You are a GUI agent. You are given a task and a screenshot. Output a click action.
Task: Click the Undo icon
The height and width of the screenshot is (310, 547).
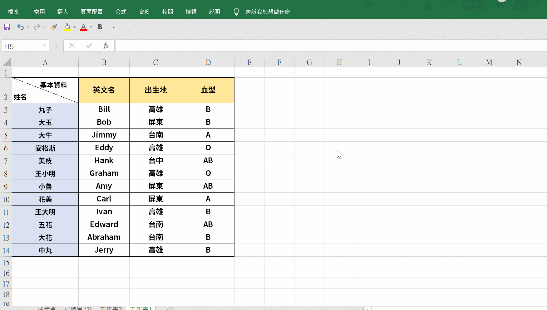click(20, 27)
